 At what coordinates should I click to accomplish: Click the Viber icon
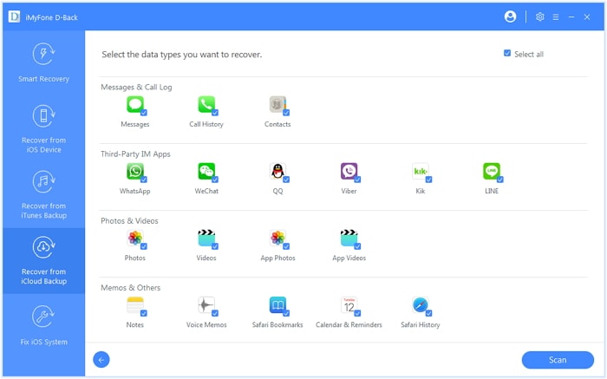pos(349,171)
